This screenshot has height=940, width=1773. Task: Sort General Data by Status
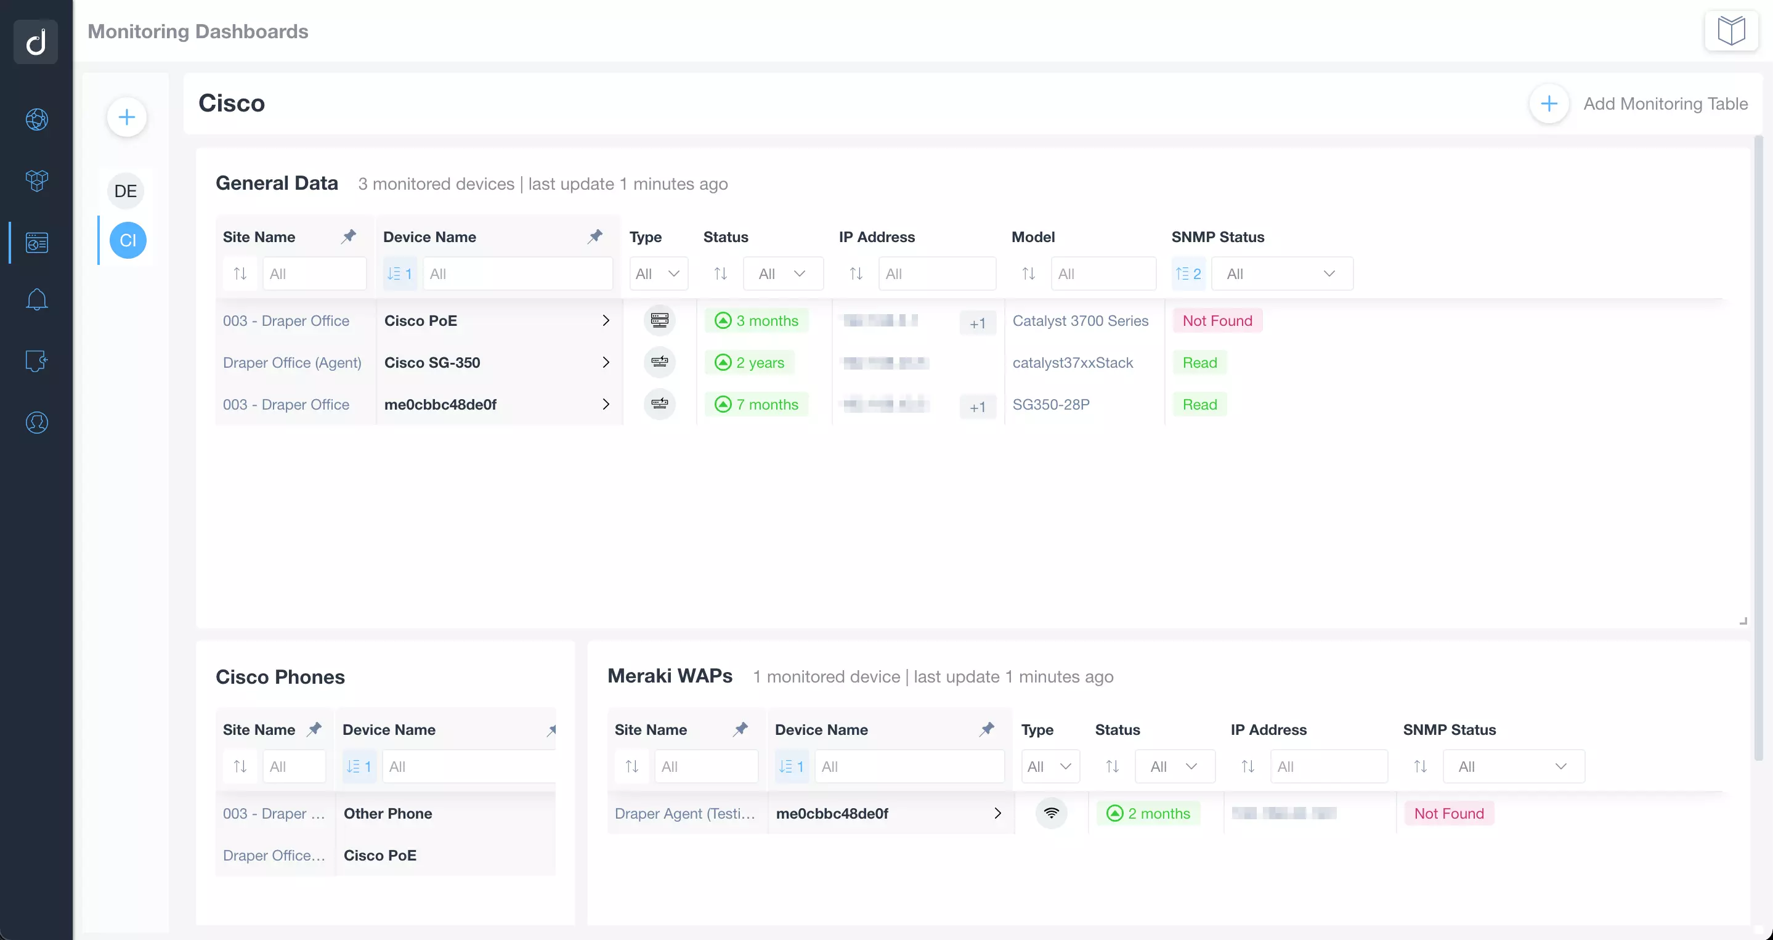(x=721, y=274)
